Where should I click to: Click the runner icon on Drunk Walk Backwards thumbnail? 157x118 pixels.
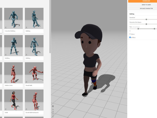[x=26, y=109]
